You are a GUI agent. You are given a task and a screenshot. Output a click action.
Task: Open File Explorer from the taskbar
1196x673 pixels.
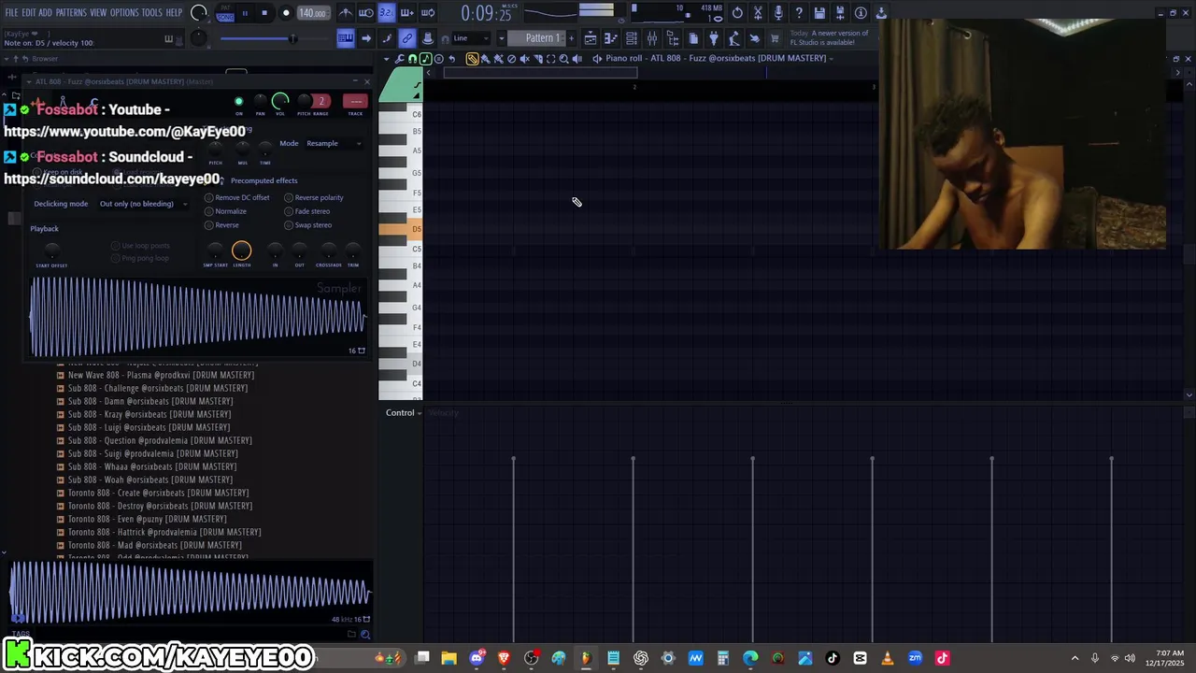(x=449, y=658)
